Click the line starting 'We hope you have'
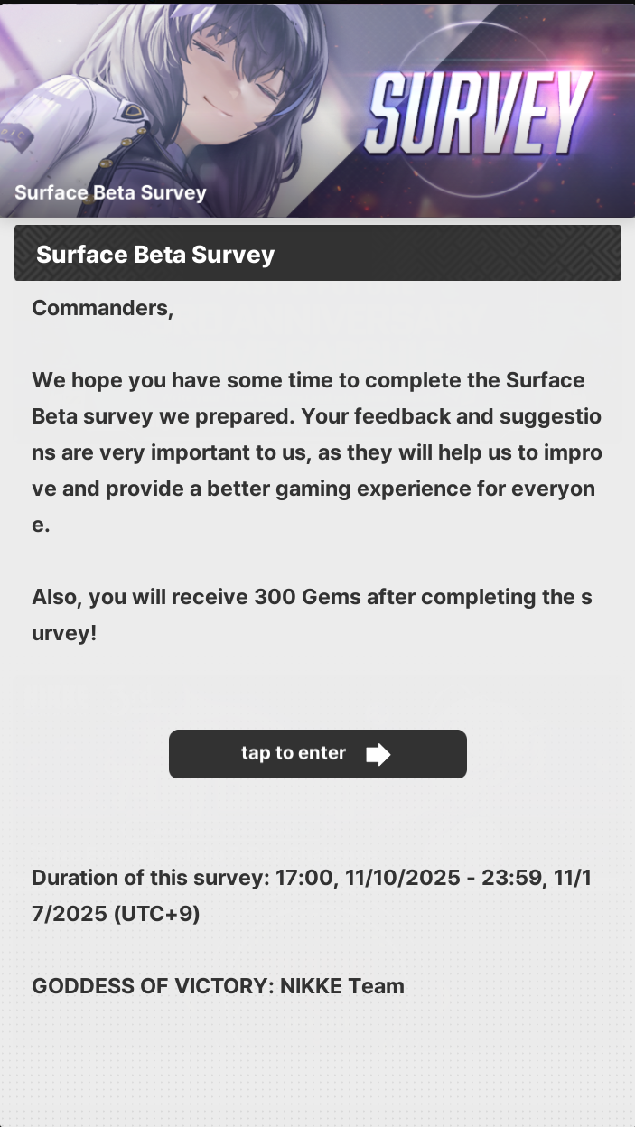This screenshot has width=635, height=1127. (308, 380)
